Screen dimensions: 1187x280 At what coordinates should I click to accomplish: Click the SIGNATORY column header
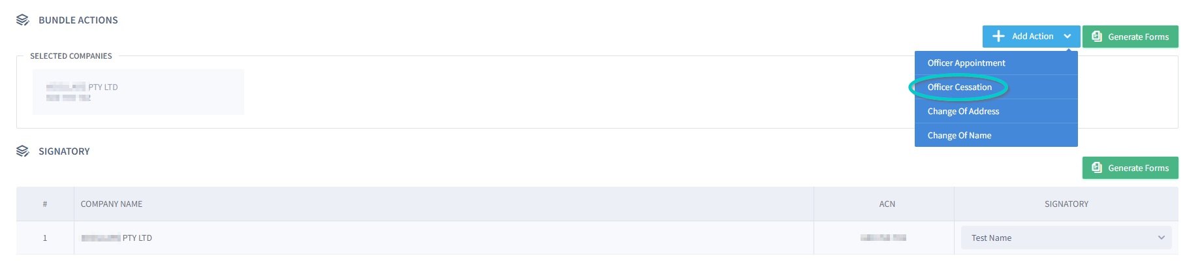[x=1066, y=204]
